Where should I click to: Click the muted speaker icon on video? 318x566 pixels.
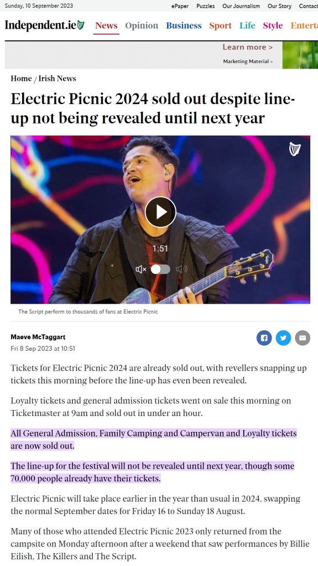tap(141, 269)
